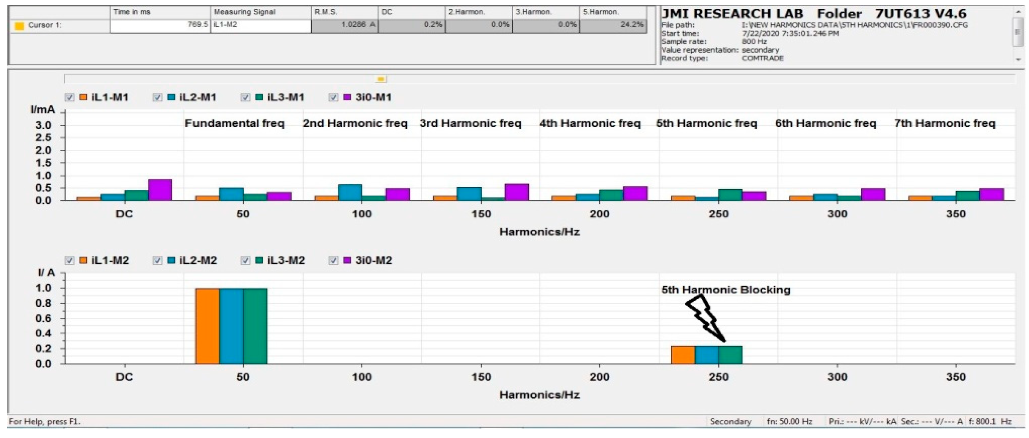Image resolution: width=1029 pixels, height=438 pixels.
Task: Click the yellow Cursor 1 icon
Action: pos(19,26)
